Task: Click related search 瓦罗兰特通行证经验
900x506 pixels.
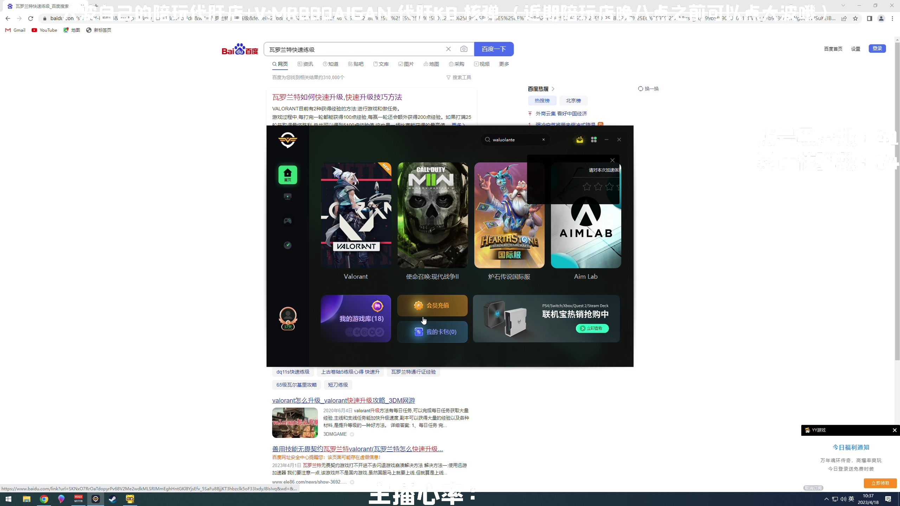Action: click(x=413, y=372)
